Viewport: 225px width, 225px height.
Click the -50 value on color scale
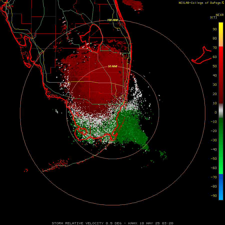(x=214, y=159)
